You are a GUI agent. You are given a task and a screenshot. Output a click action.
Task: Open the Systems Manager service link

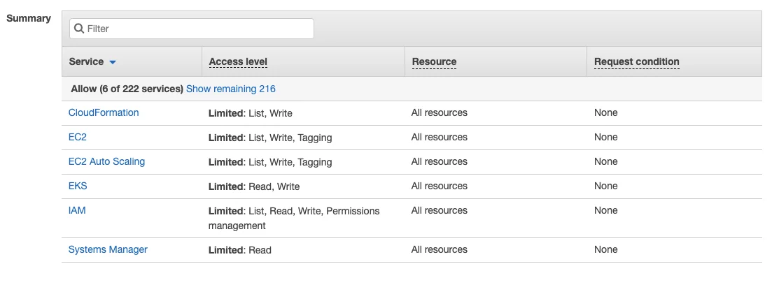tap(108, 249)
